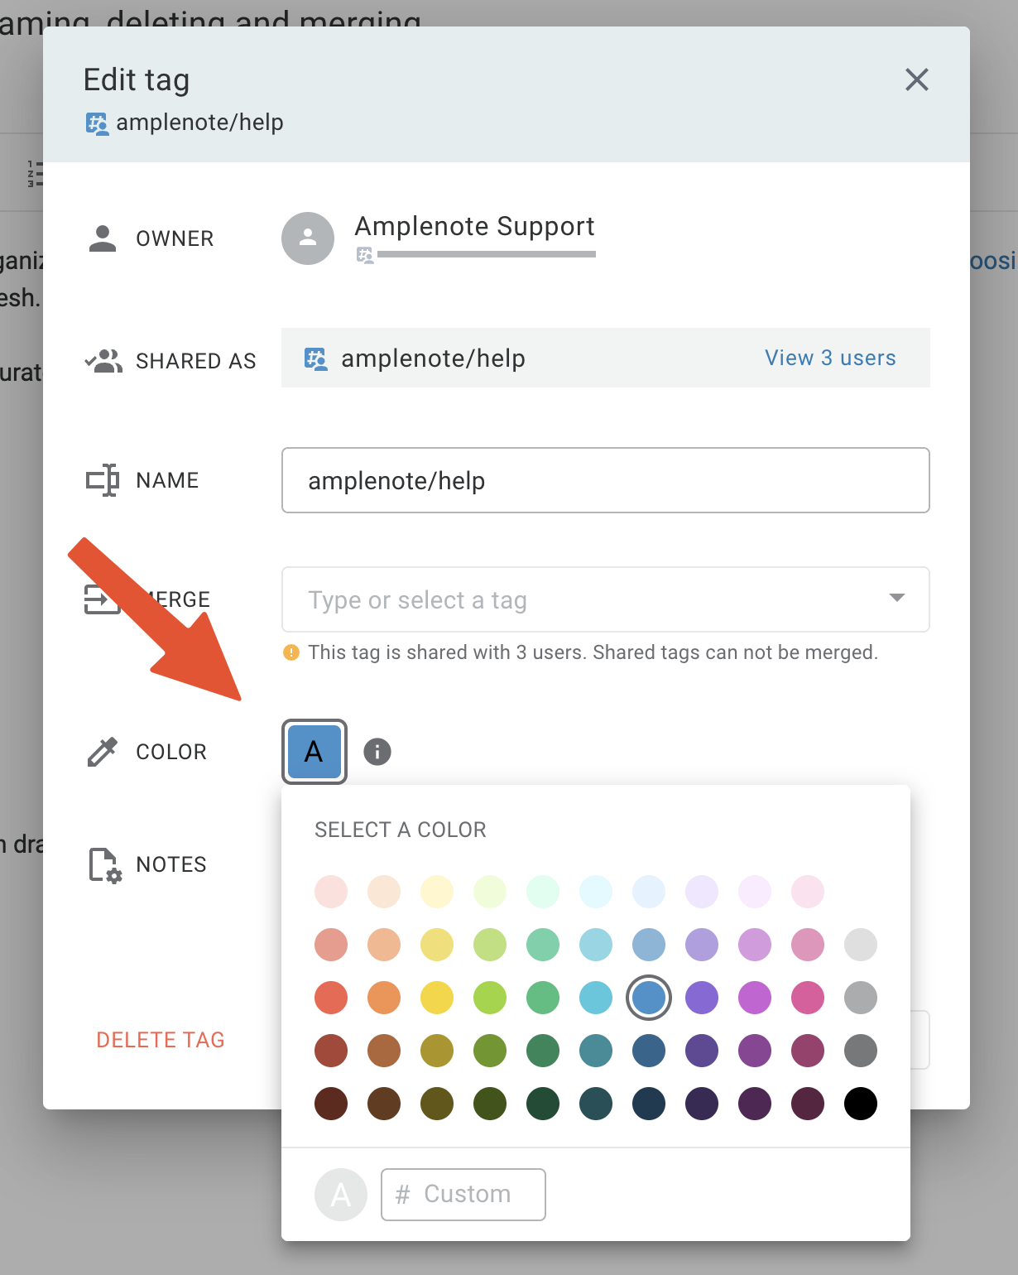Click the Shared As users icon
1018x1275 pixels.
(x=103, y=361)
